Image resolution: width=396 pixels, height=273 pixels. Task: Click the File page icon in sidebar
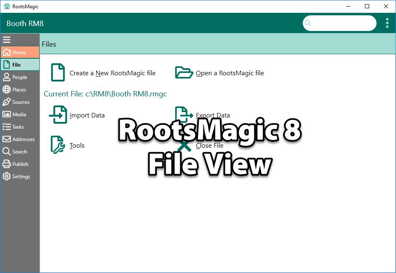point(7,65)
